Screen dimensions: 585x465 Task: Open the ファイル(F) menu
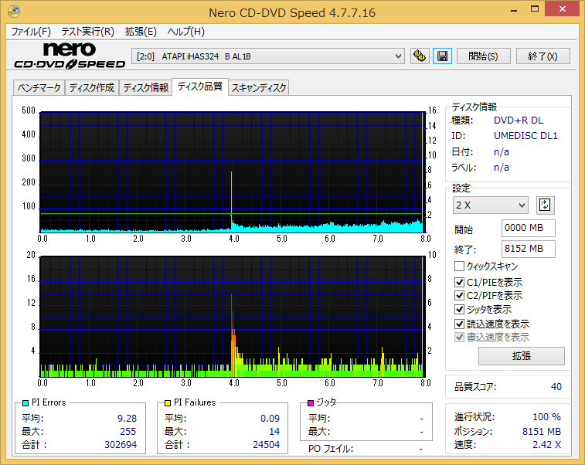coord(31,32)
